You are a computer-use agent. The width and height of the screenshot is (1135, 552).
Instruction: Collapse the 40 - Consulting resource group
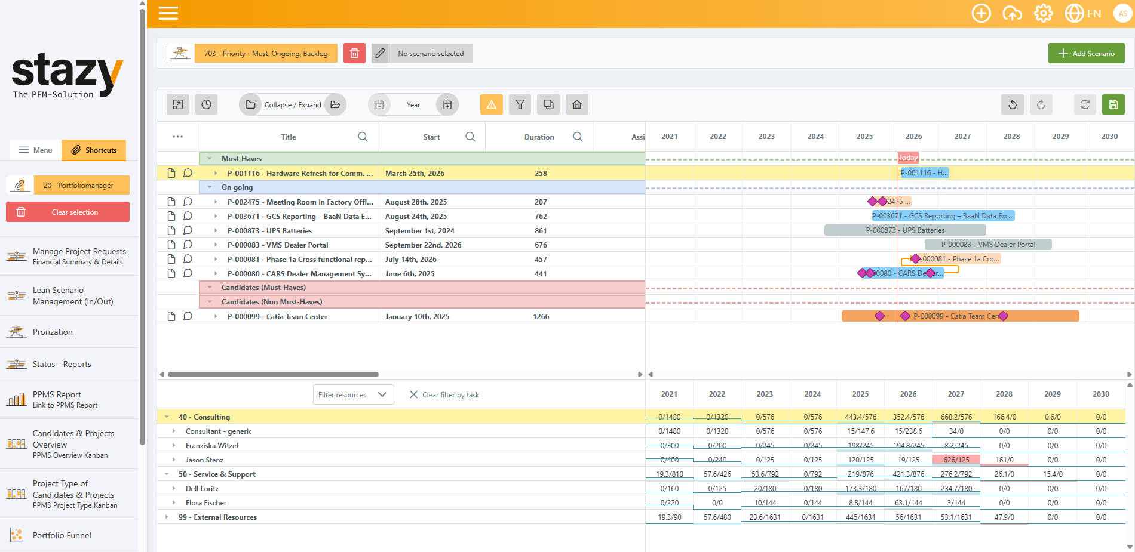pos(167,417)
